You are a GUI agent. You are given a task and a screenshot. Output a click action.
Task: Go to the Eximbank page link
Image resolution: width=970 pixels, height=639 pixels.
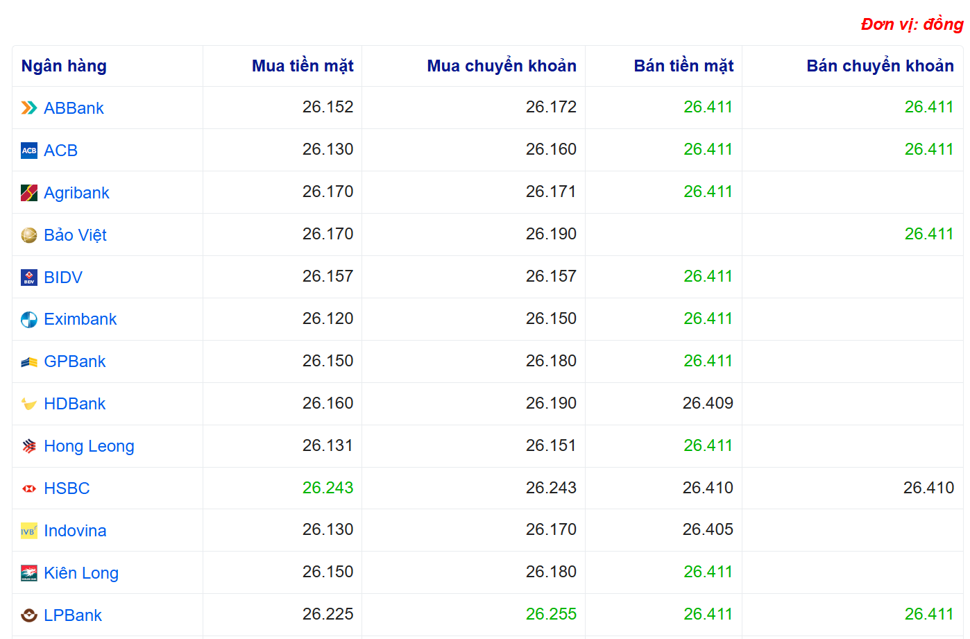[80, 319]
